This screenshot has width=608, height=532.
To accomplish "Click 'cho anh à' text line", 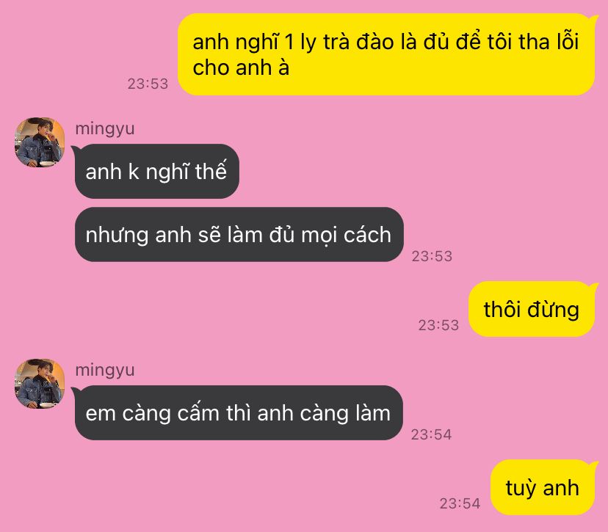I will click(x=241, y=68).
